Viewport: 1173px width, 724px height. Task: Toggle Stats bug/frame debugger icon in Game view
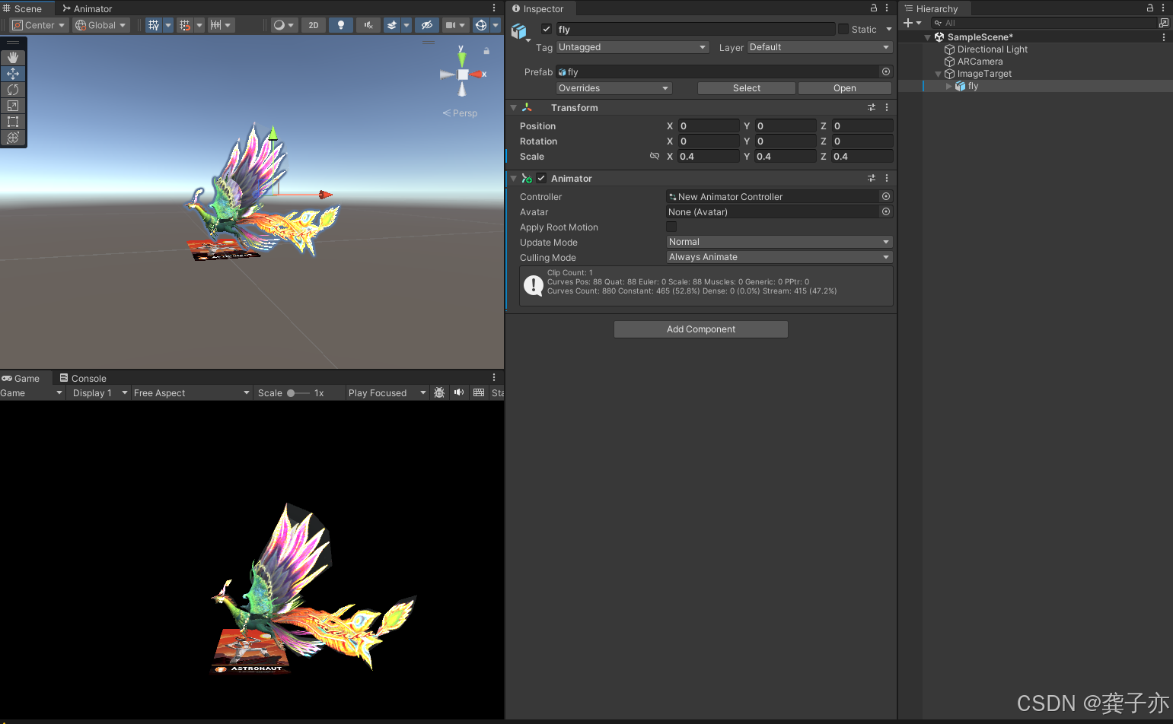[x=439, y=393]
